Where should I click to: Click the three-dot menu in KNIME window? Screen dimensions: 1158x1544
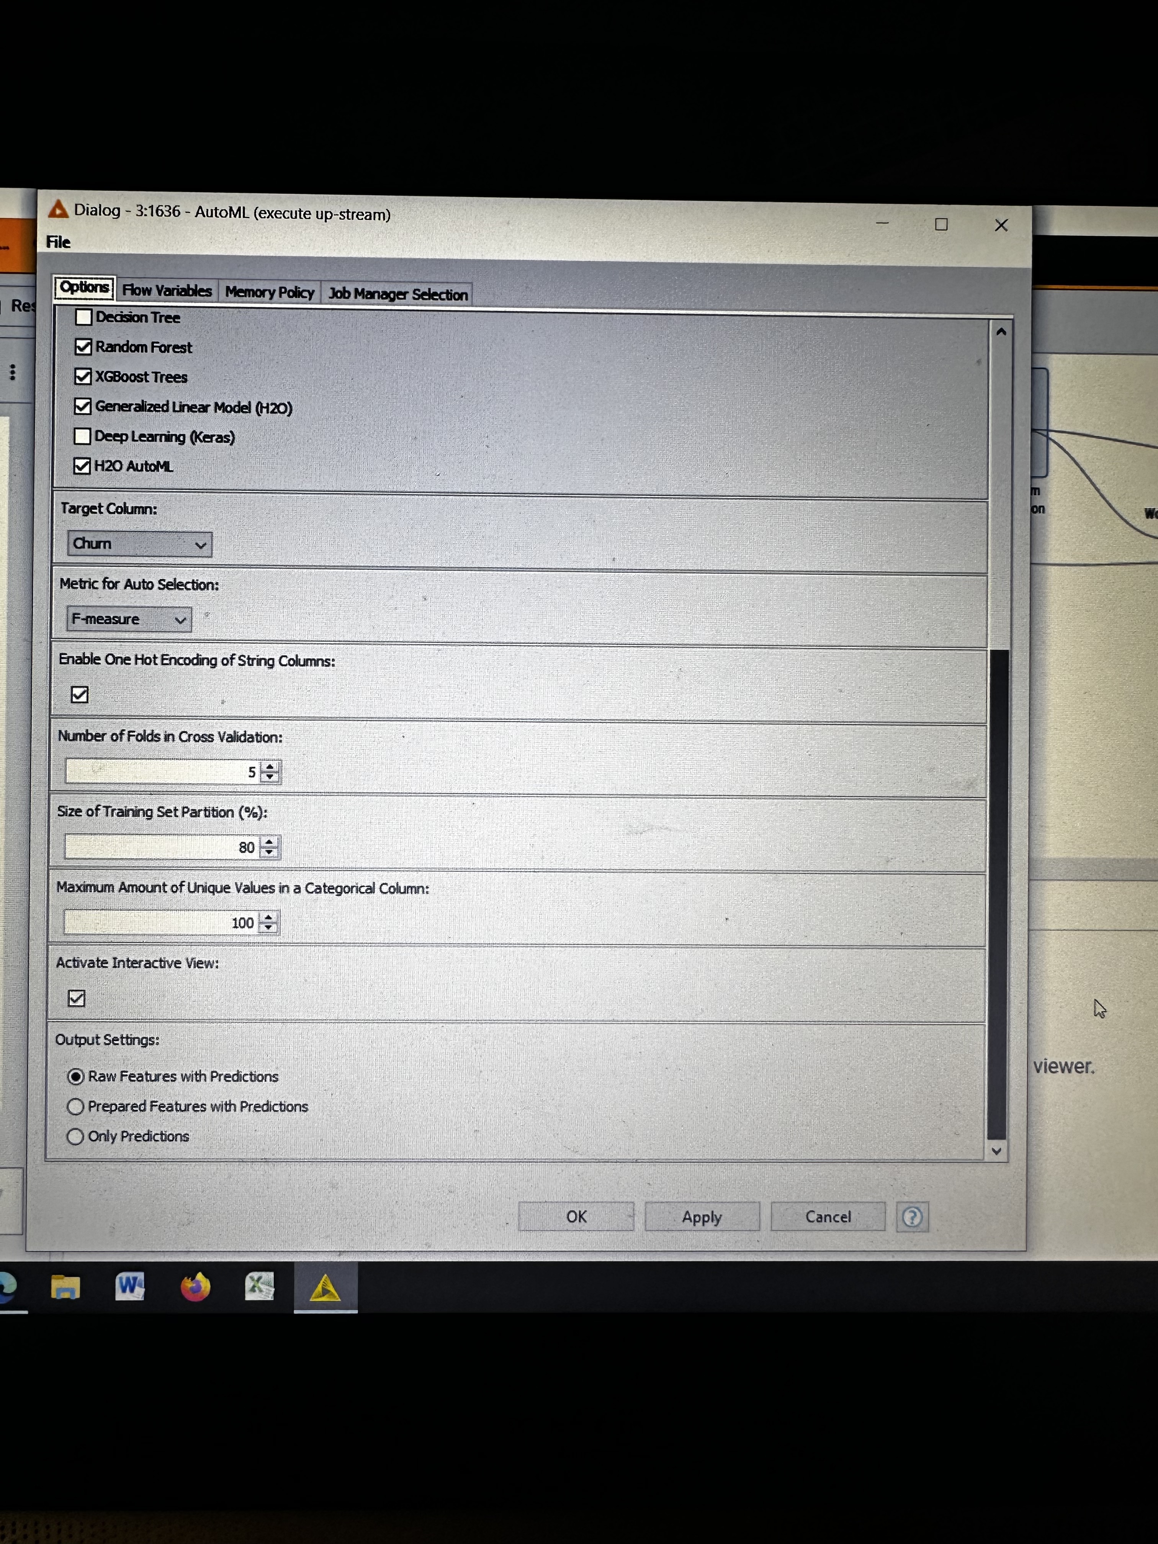point(13,372)
